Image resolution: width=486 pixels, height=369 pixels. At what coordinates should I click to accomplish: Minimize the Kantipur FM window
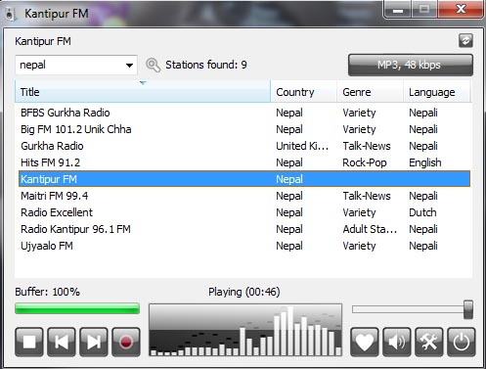[x=398, y=10]
